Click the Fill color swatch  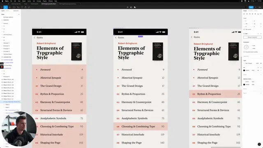pos(244,70)
